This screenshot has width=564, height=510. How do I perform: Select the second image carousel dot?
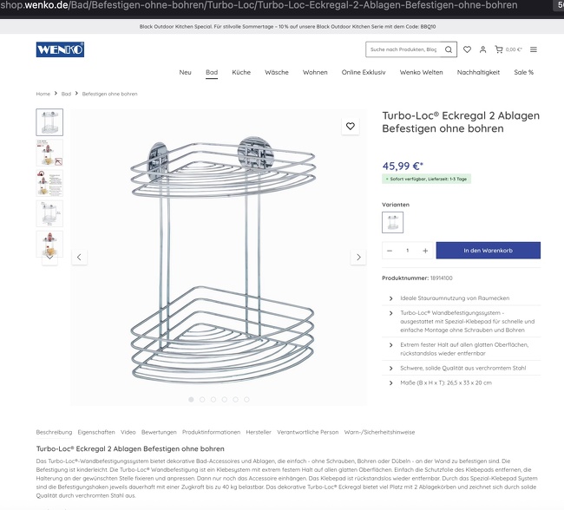[202, 400]
